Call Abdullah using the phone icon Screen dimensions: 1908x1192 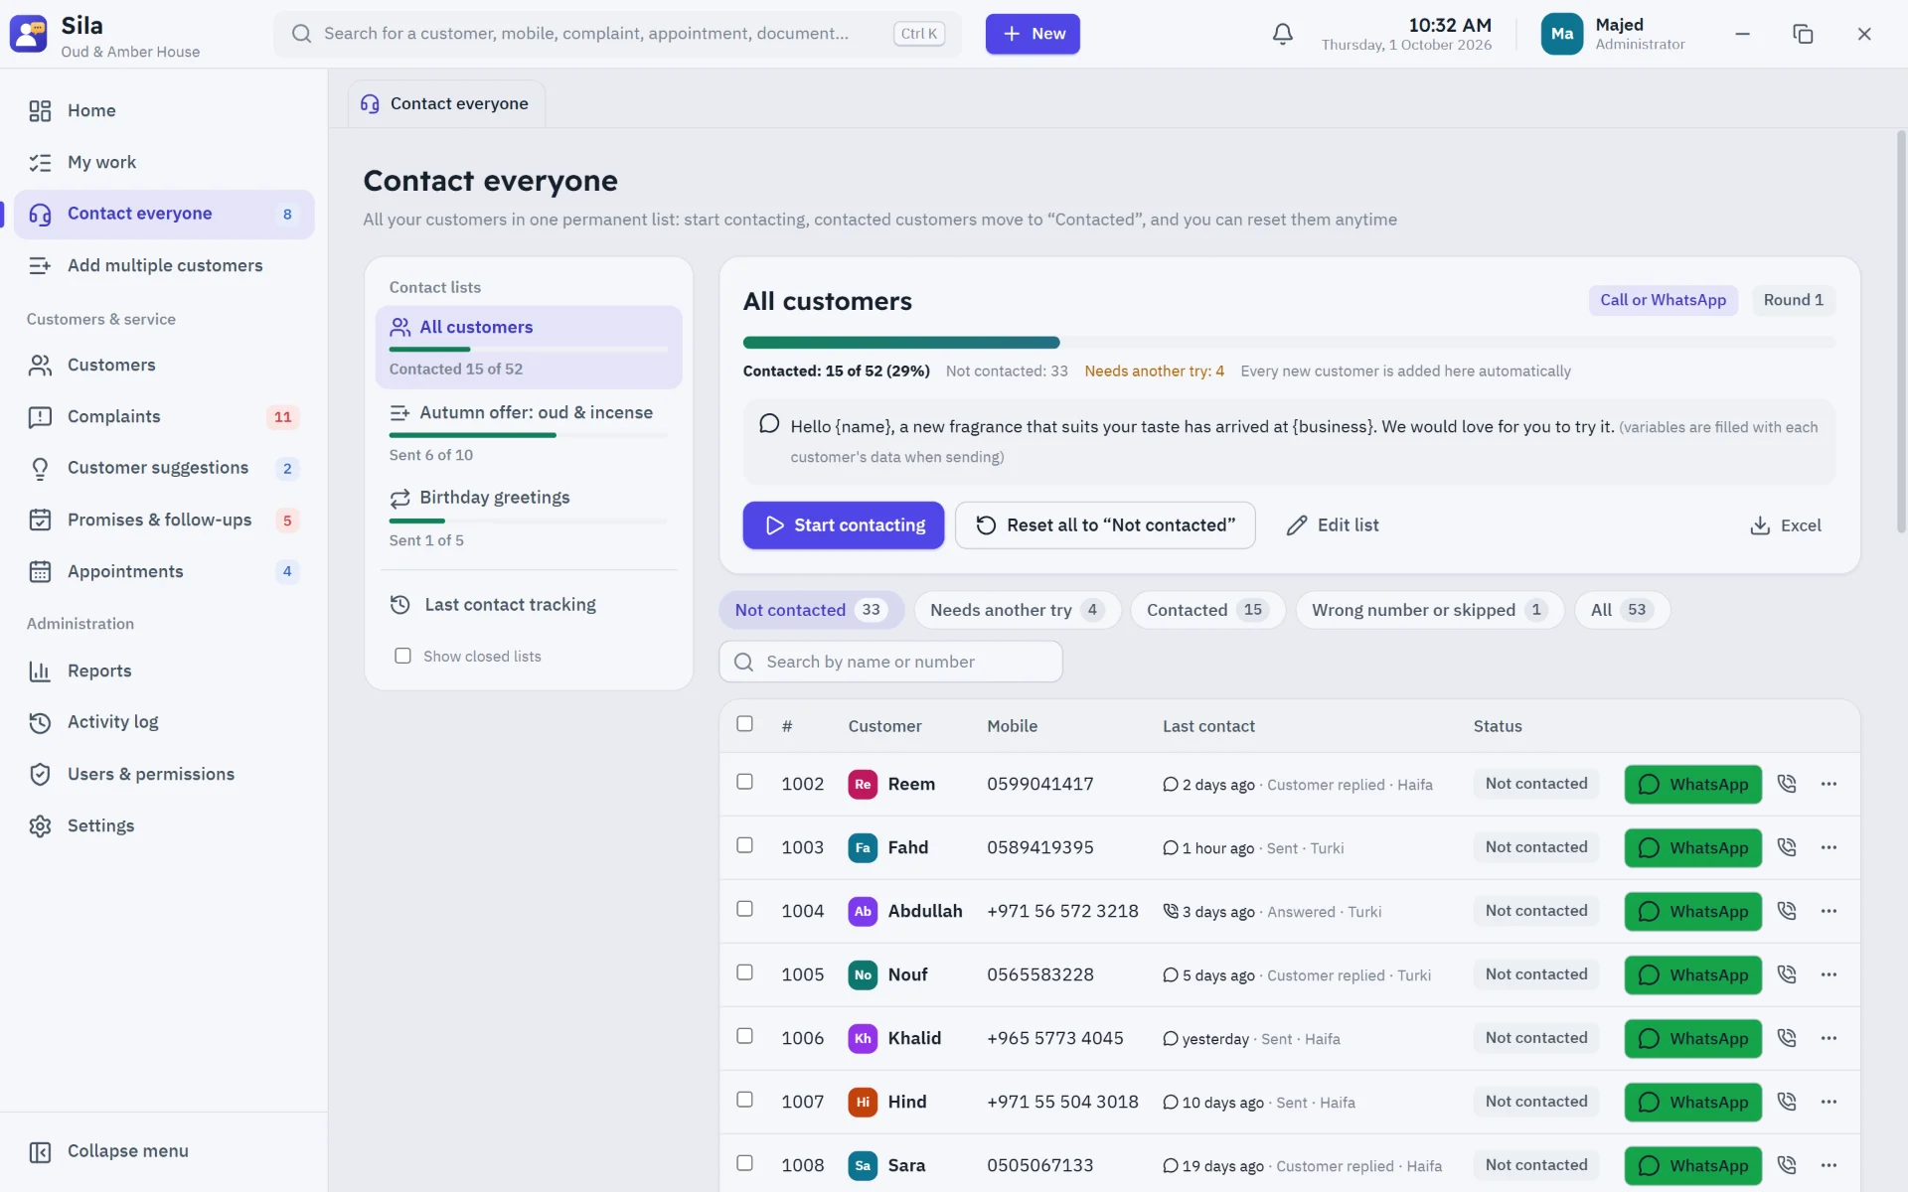[x=1787, y=911]
